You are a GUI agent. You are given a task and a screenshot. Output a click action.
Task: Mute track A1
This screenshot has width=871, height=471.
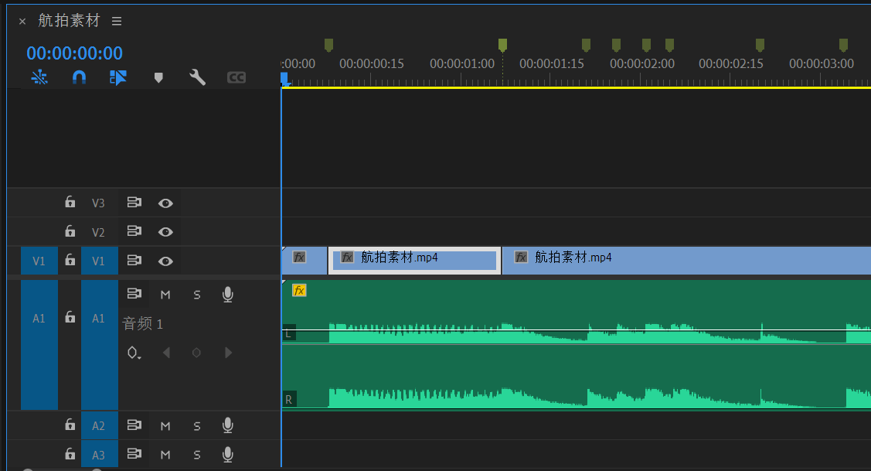(x=165, y=295)
